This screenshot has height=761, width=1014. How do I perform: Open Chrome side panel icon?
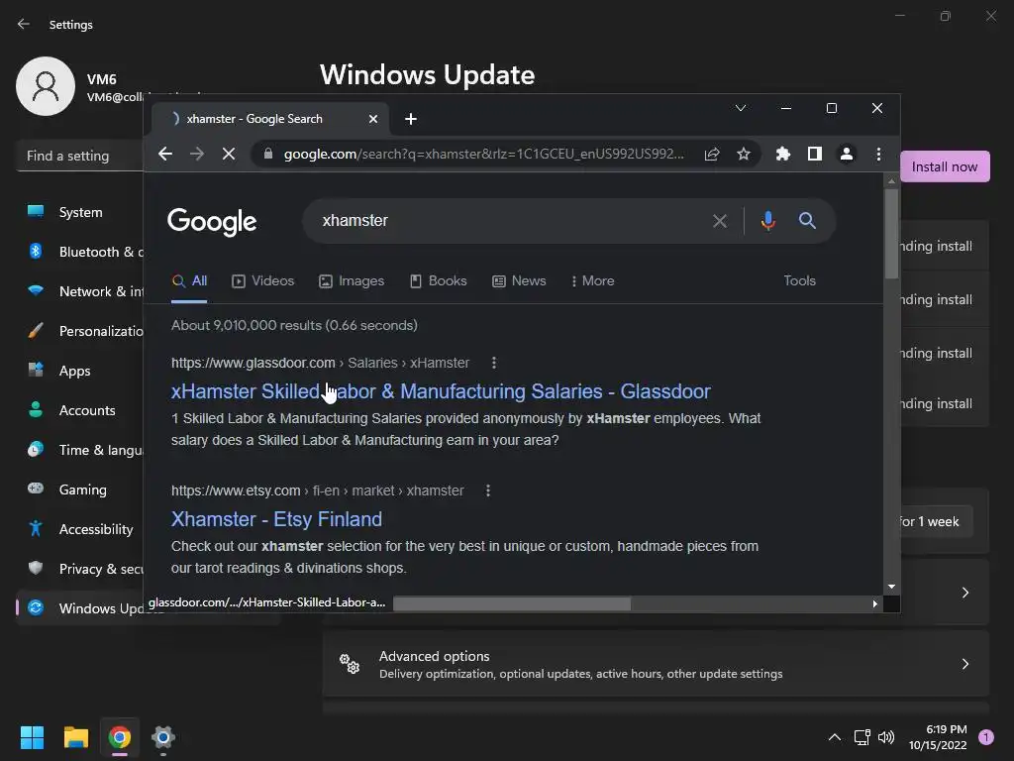click(x=815, y=154)
